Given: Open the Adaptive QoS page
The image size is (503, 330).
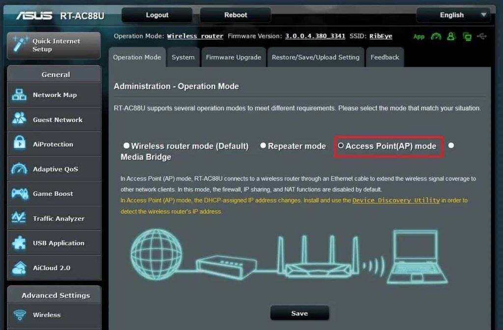Looking at the screenshot, I should [55, 169].
